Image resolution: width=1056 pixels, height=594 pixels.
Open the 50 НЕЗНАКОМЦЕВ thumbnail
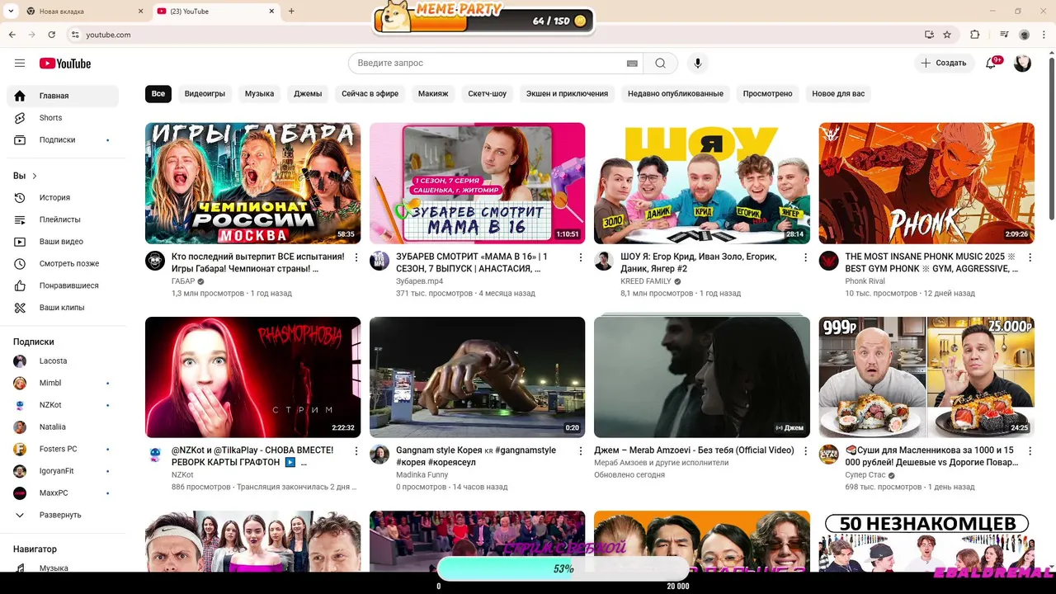926,541
